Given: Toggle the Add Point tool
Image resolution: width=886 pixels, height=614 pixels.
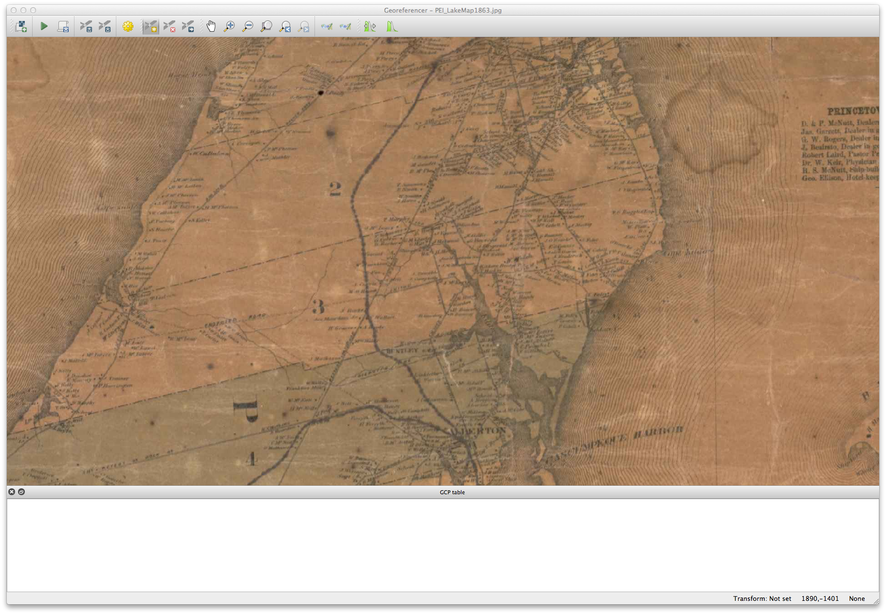Looking at the screenshot, I should pos(151,26).
